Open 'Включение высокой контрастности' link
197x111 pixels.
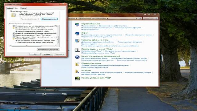pyautogui.click(x=132, y=60)
